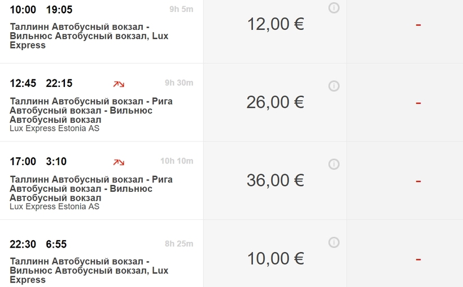The height and width of the screenshot is (287, 463).
Task: Open the 22:30 – 6:55 overnight trip
Action: (89, 271)
